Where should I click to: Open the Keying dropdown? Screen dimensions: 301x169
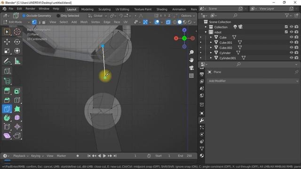click(x=37, y=156)
